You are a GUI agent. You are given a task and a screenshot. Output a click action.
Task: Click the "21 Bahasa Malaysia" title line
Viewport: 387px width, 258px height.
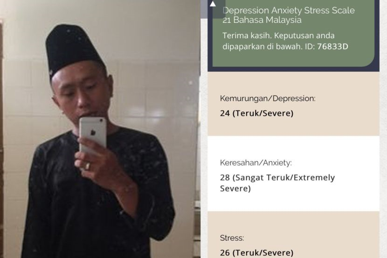(x=262, y=20)
